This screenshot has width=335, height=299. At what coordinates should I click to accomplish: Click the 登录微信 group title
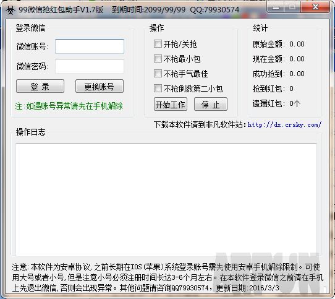point(30,28)
